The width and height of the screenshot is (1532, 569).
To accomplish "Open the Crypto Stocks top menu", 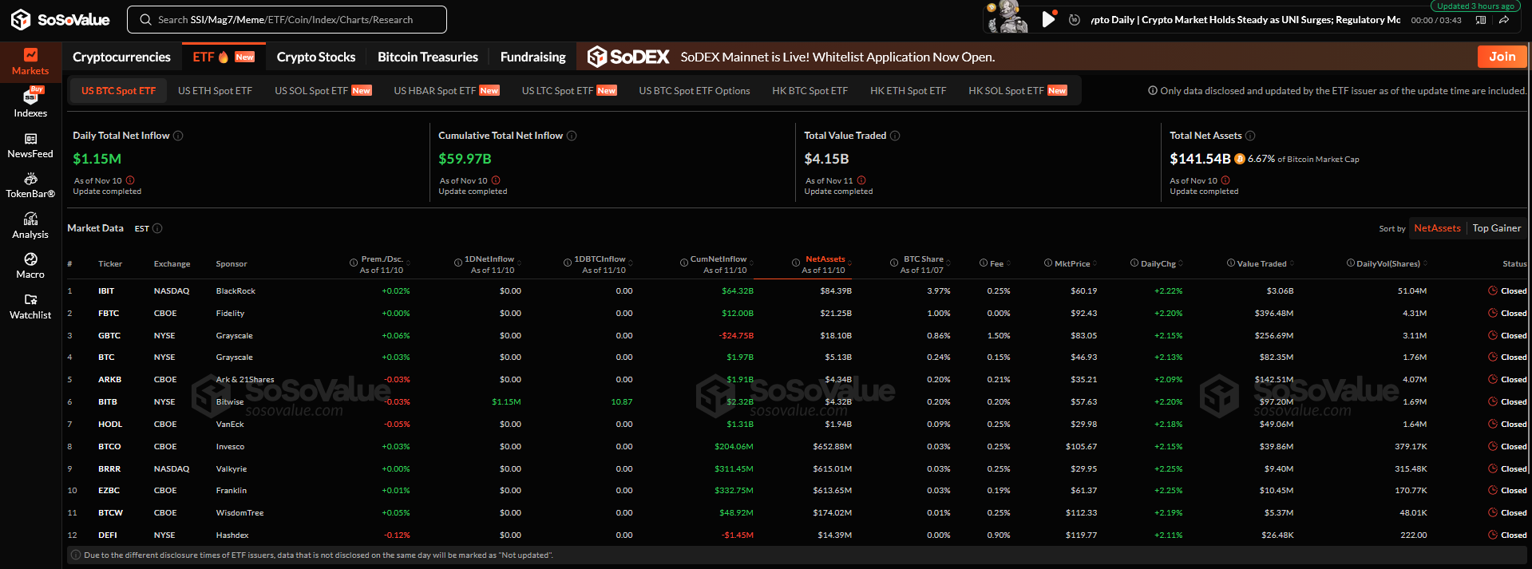I will [316, 57].
